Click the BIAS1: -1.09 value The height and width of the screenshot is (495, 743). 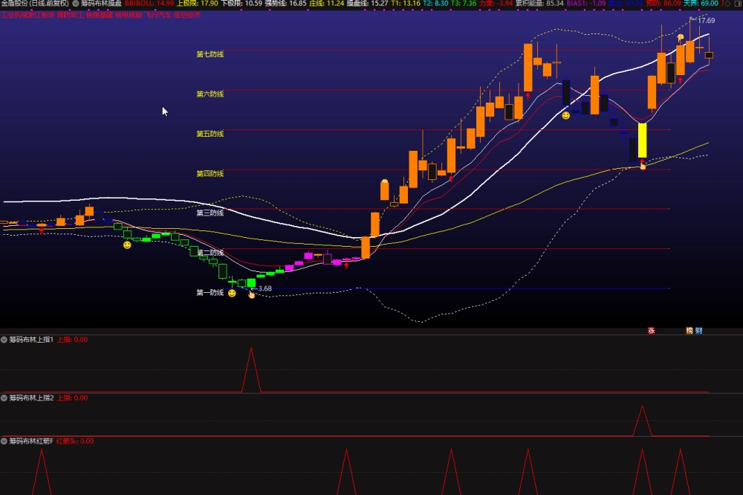coord(586,3)
